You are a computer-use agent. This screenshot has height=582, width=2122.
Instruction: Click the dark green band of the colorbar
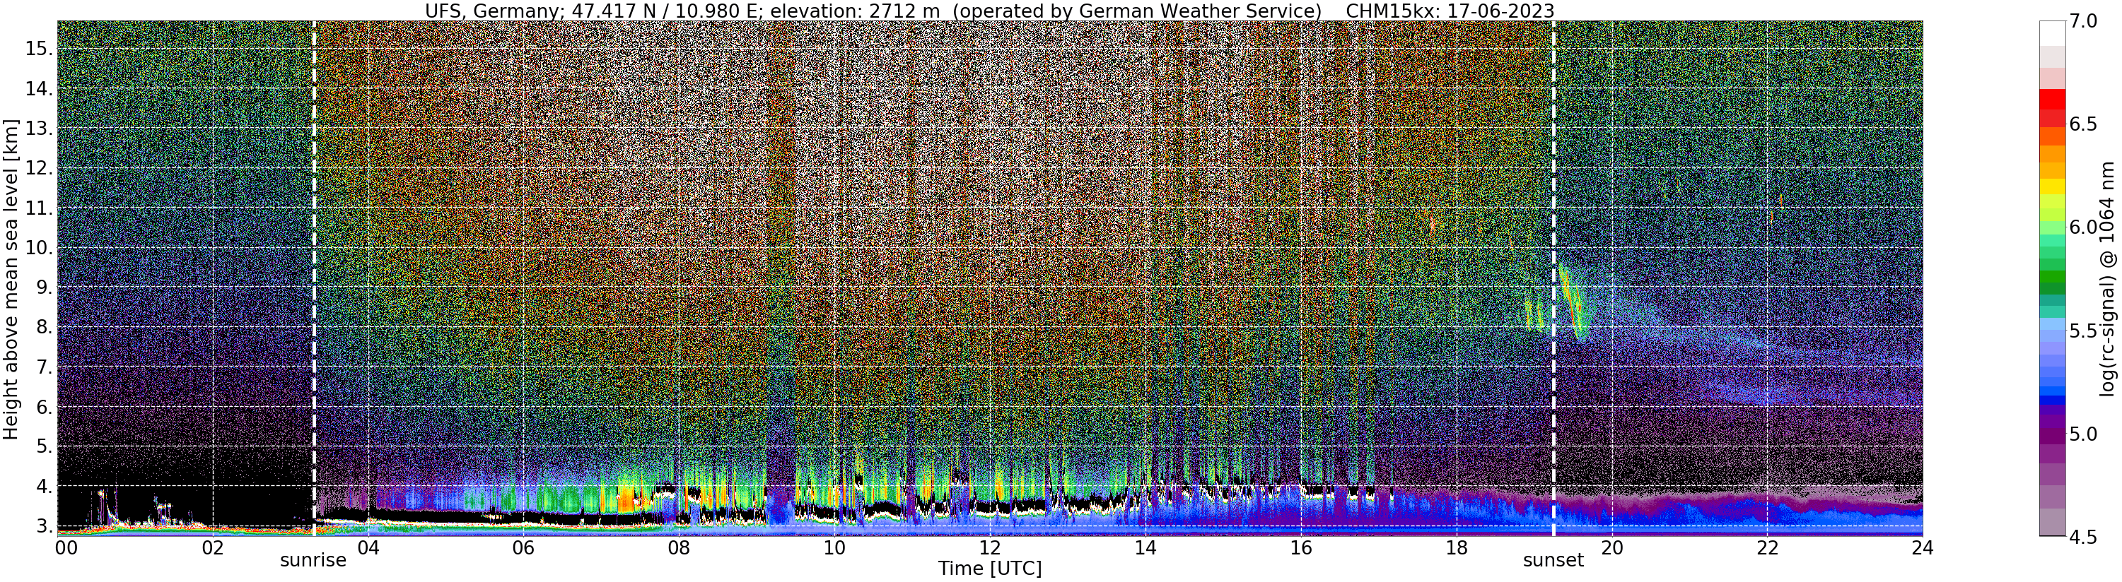[x=2053, y=288]
